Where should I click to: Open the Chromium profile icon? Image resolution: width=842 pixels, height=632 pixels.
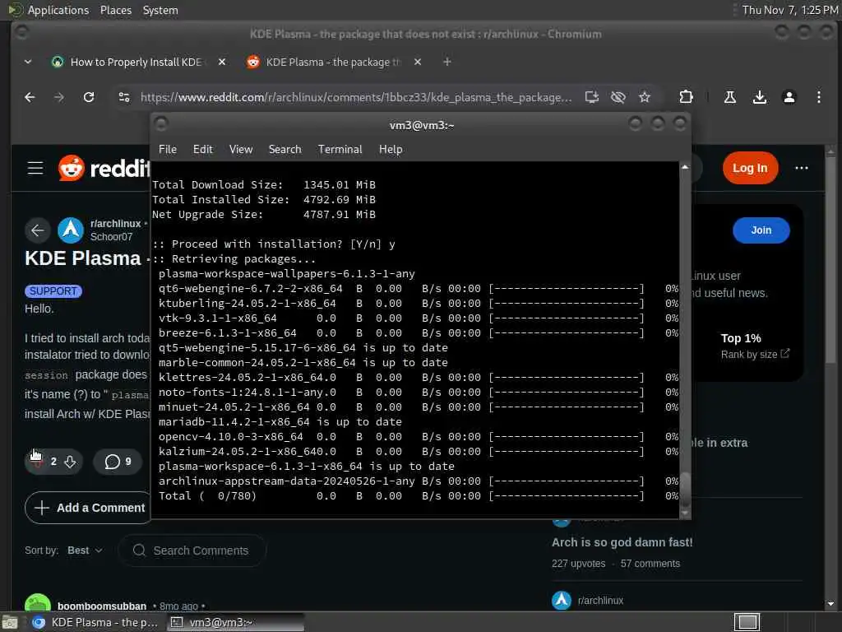pos(789,97)
